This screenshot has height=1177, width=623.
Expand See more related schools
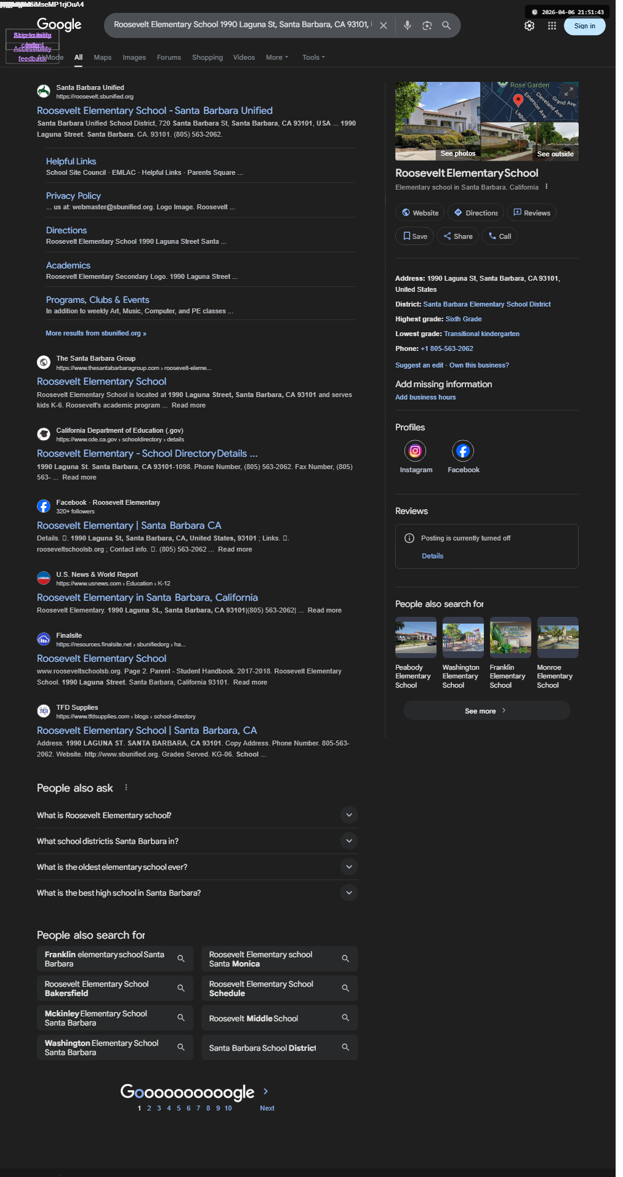(486, 710)
